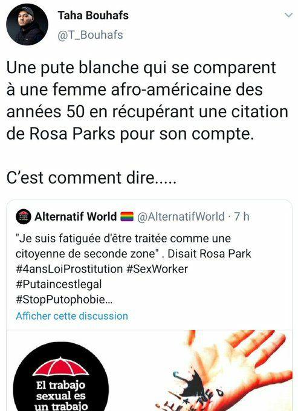Open hashtag #SexWorker
Screen dimensions: 298x411
[x=157, y=269]
